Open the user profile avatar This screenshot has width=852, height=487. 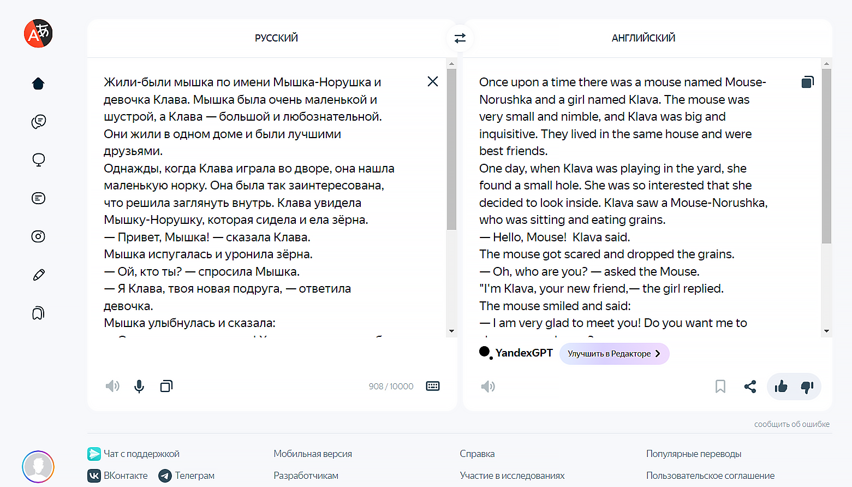[38, 467]
